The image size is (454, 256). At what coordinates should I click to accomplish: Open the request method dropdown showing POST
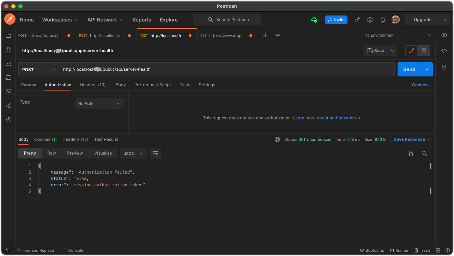click(x=38, y=69)
